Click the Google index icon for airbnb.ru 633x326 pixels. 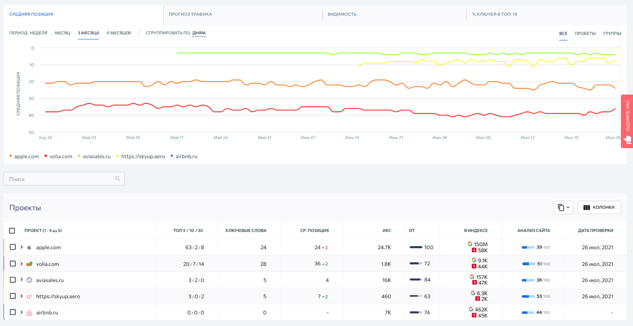pyautogui.click(x=471, y=309)
